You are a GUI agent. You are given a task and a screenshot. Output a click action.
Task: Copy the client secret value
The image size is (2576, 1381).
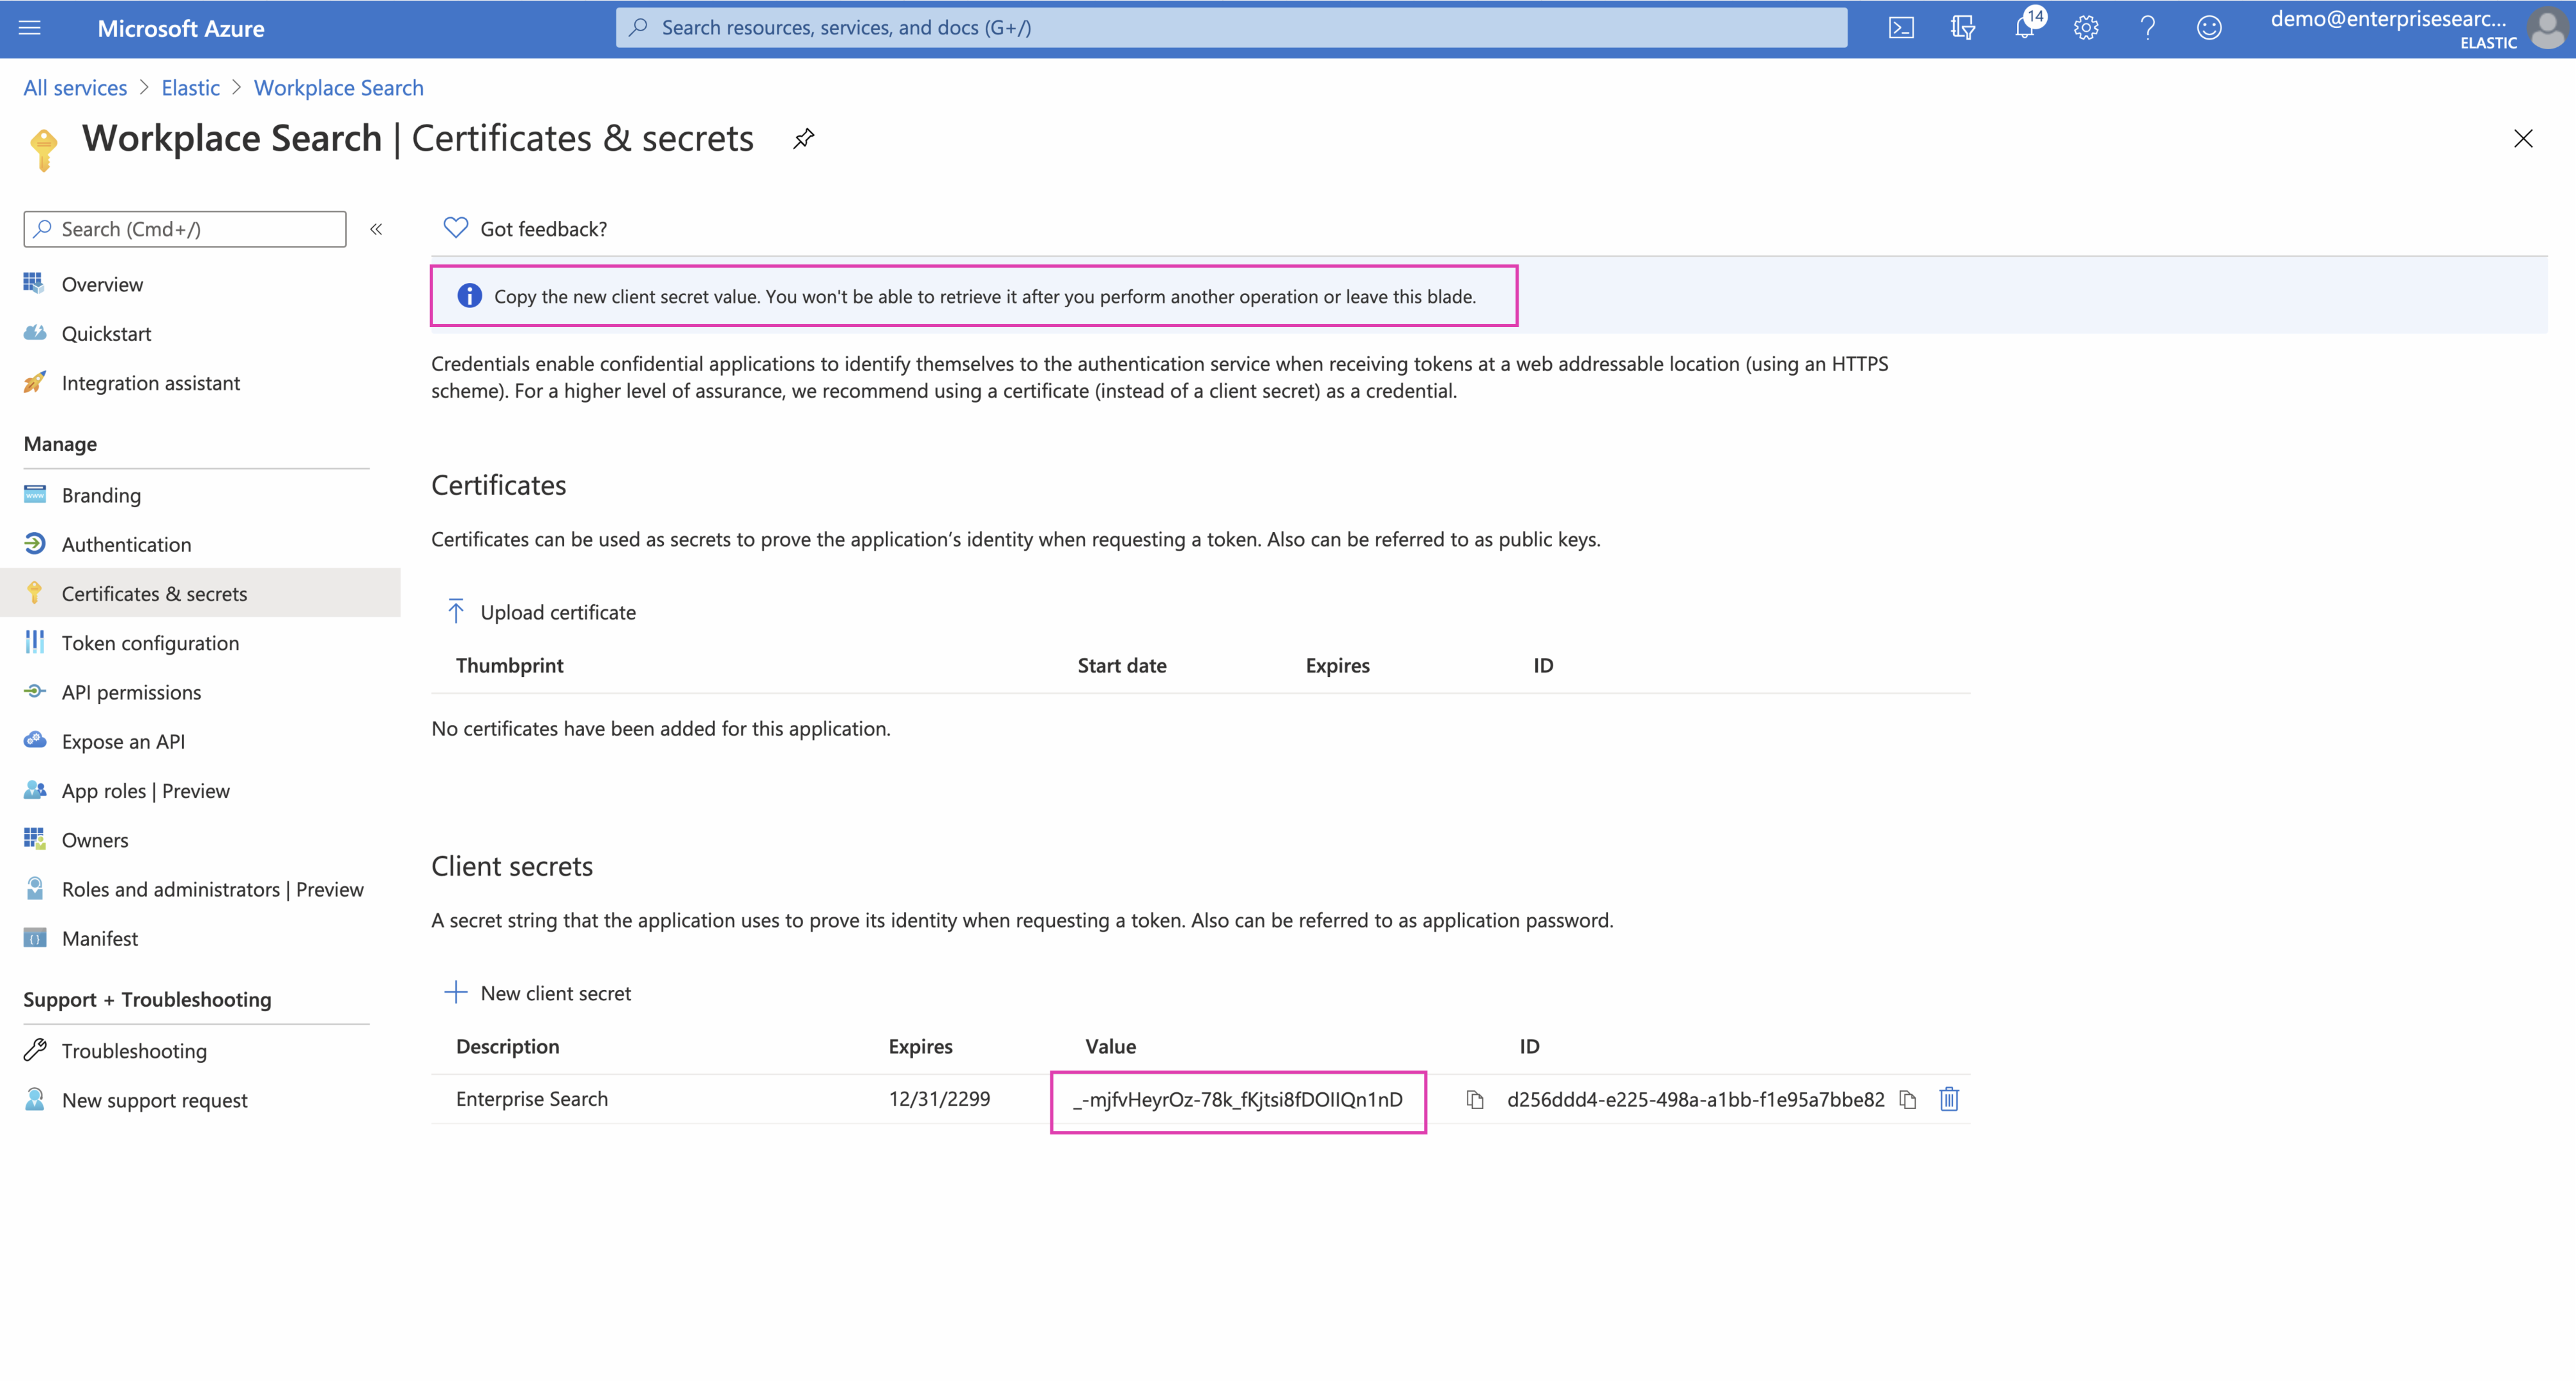tap(1474, 1100)
